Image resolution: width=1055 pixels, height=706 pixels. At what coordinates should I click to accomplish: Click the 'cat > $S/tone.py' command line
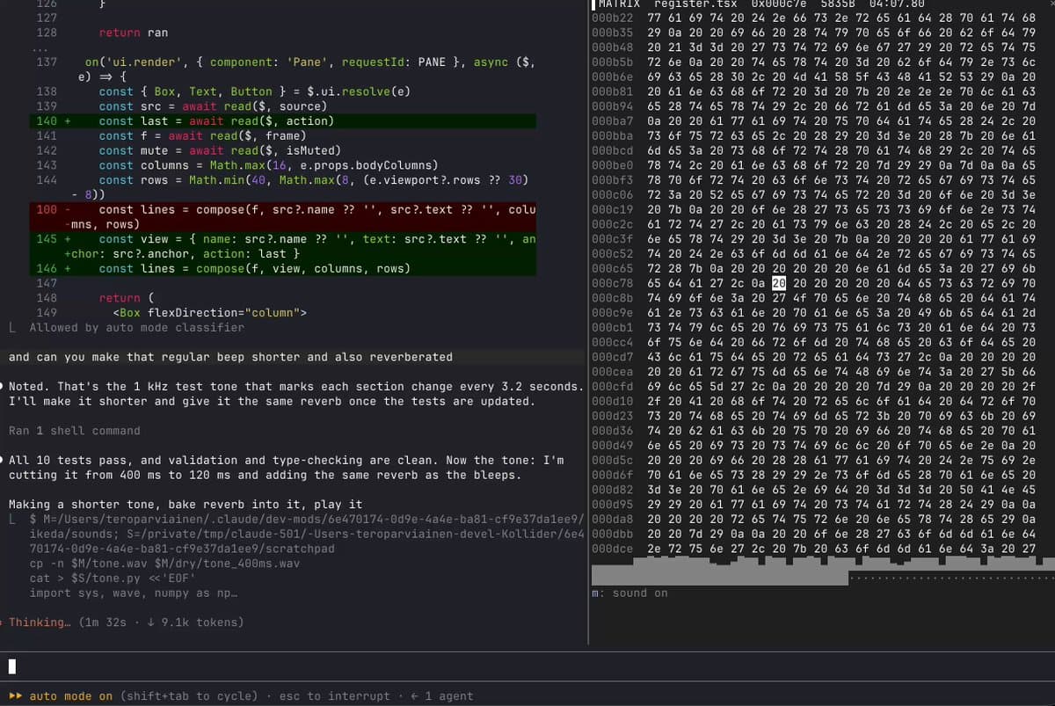coord(113,579)
